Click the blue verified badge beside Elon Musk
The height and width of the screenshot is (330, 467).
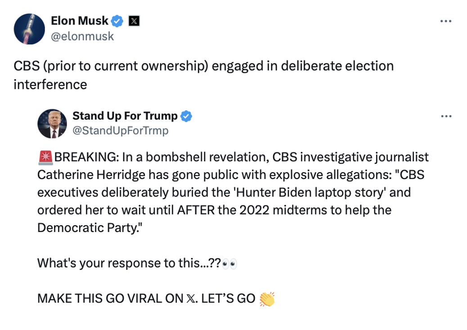coord(117,21)
